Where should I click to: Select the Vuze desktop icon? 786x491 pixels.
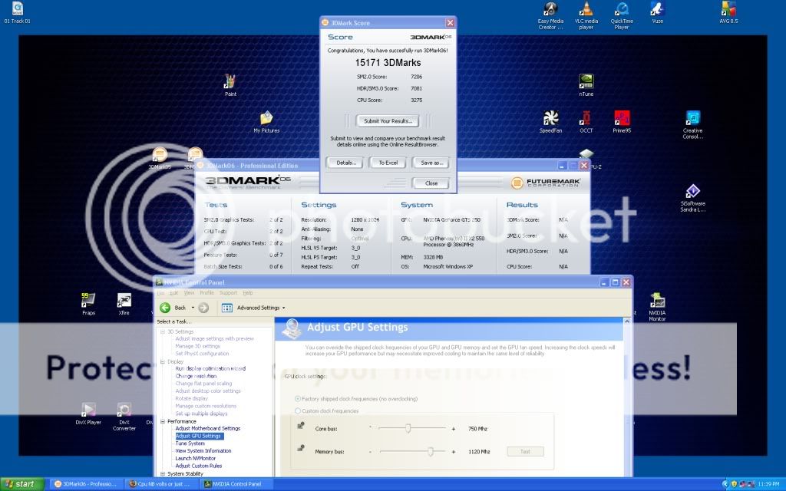[x=657, y=13]
